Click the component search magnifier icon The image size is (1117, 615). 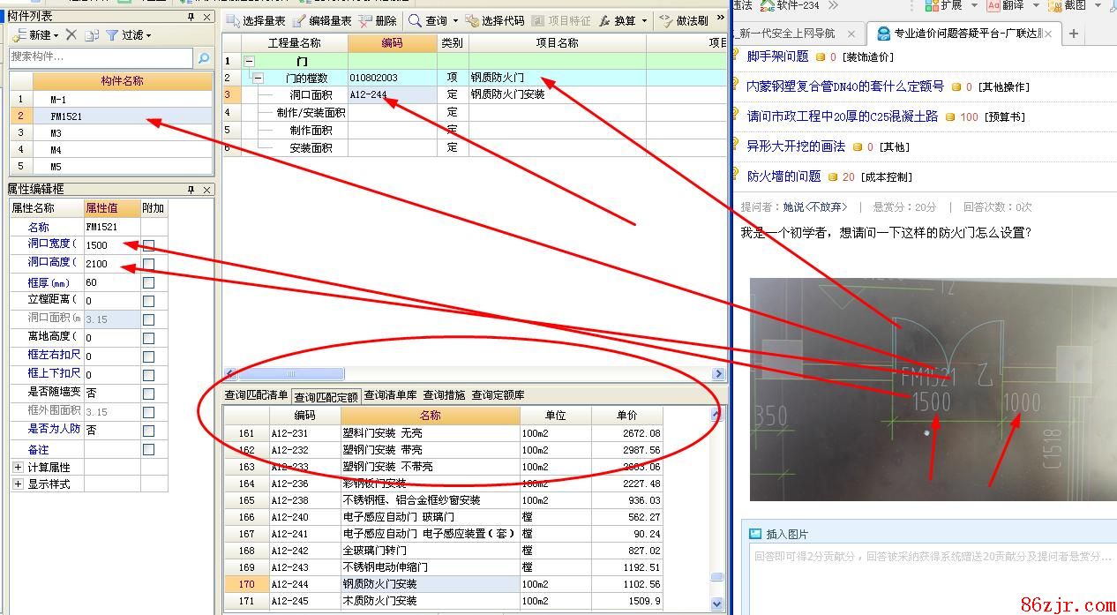(204, 58)
